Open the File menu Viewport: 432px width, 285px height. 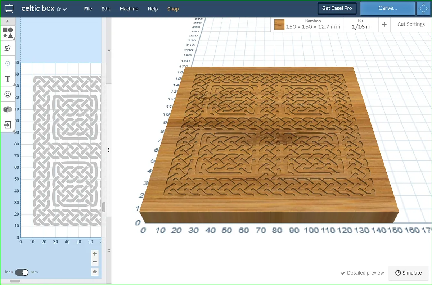click(x=88, y=9)
